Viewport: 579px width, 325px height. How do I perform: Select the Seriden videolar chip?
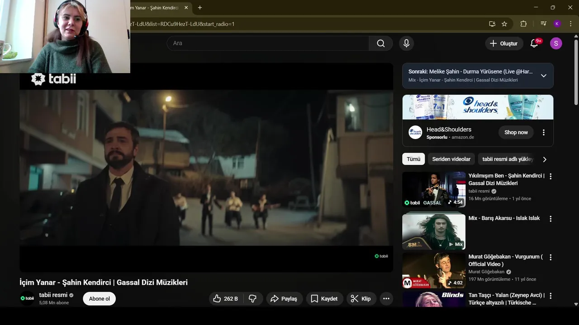tap(451, 159)
